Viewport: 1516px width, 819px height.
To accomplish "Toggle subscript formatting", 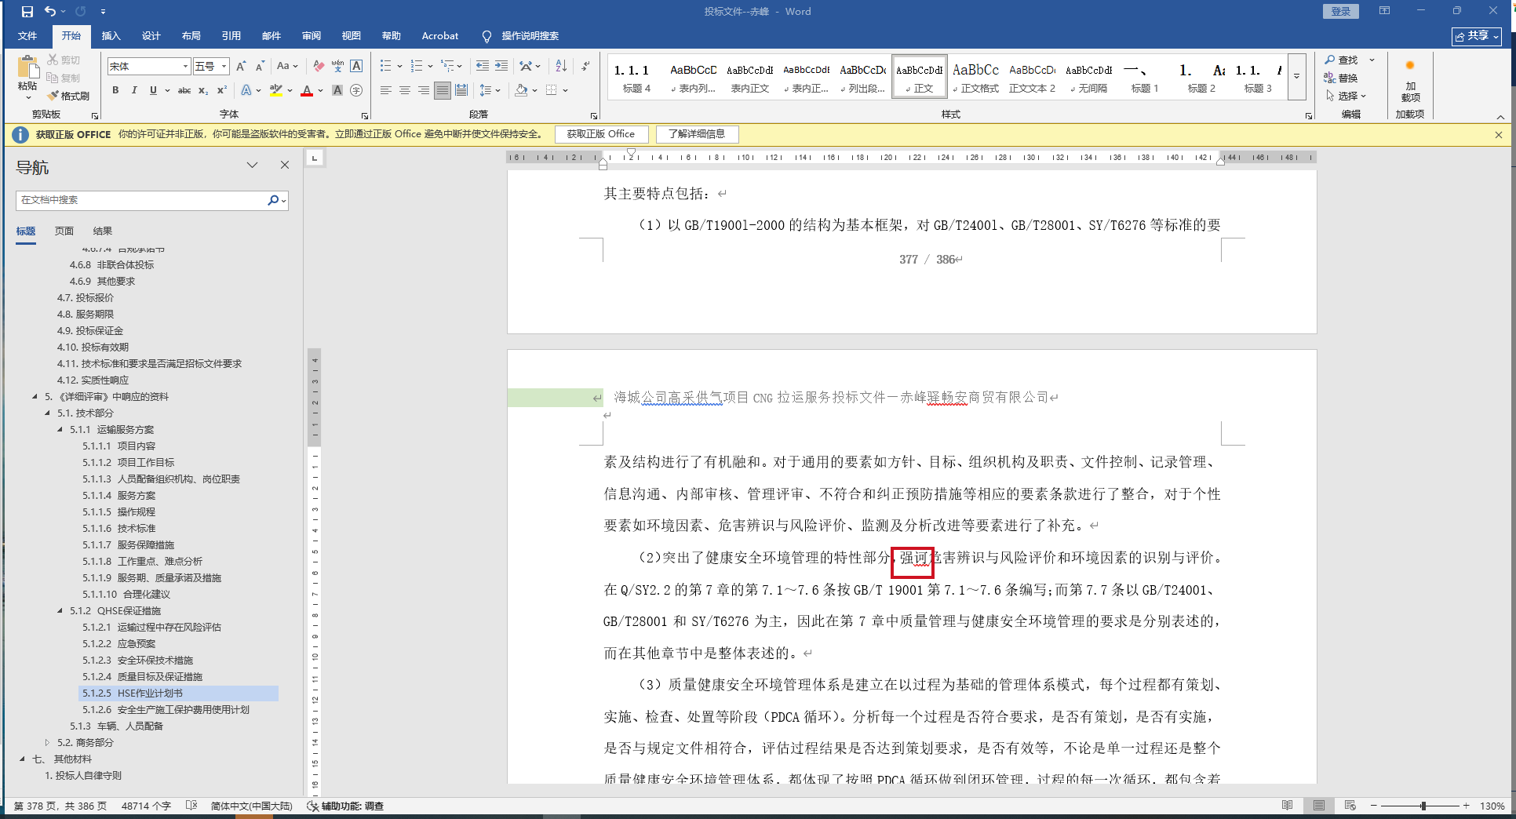I will 203,90.
